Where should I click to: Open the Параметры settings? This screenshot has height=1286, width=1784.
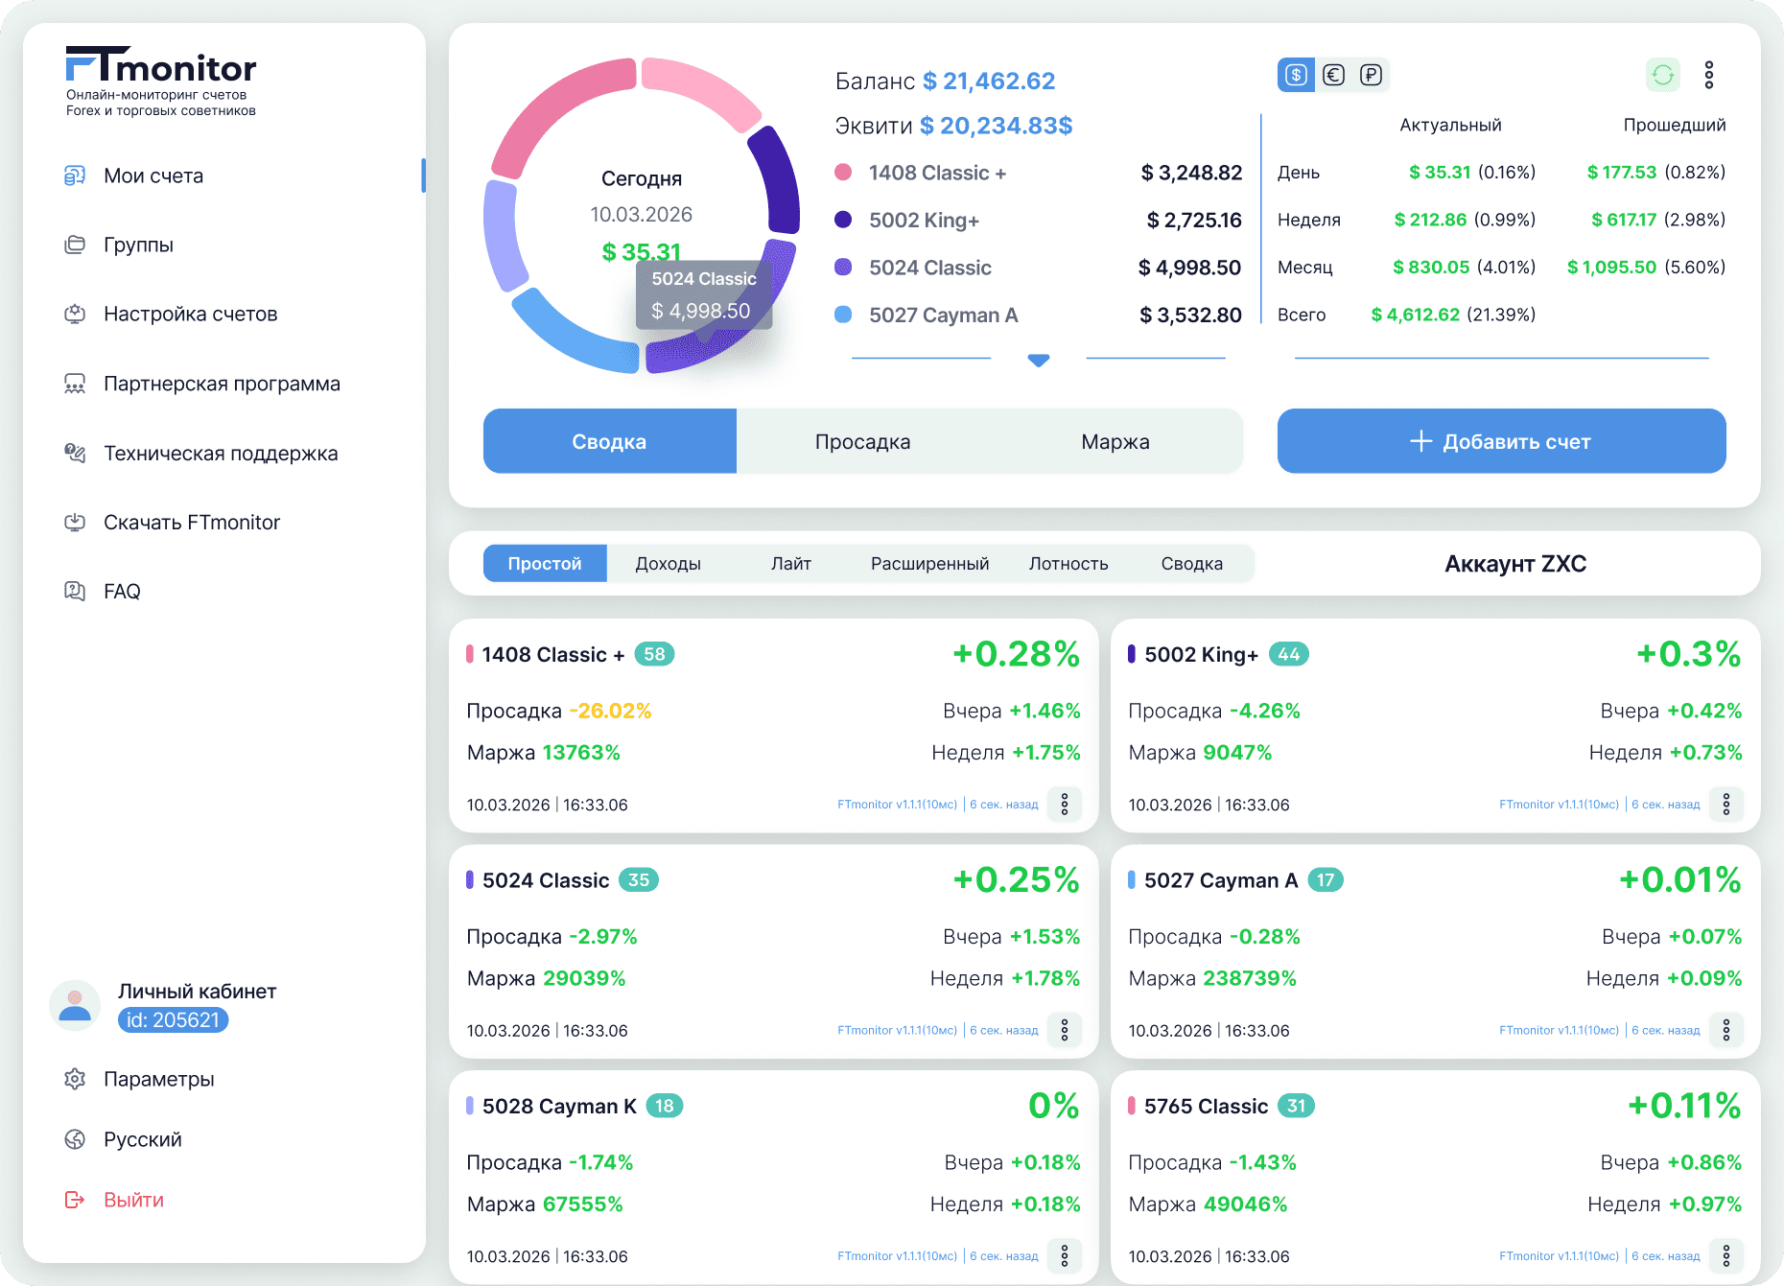(x=158, y=1080)
